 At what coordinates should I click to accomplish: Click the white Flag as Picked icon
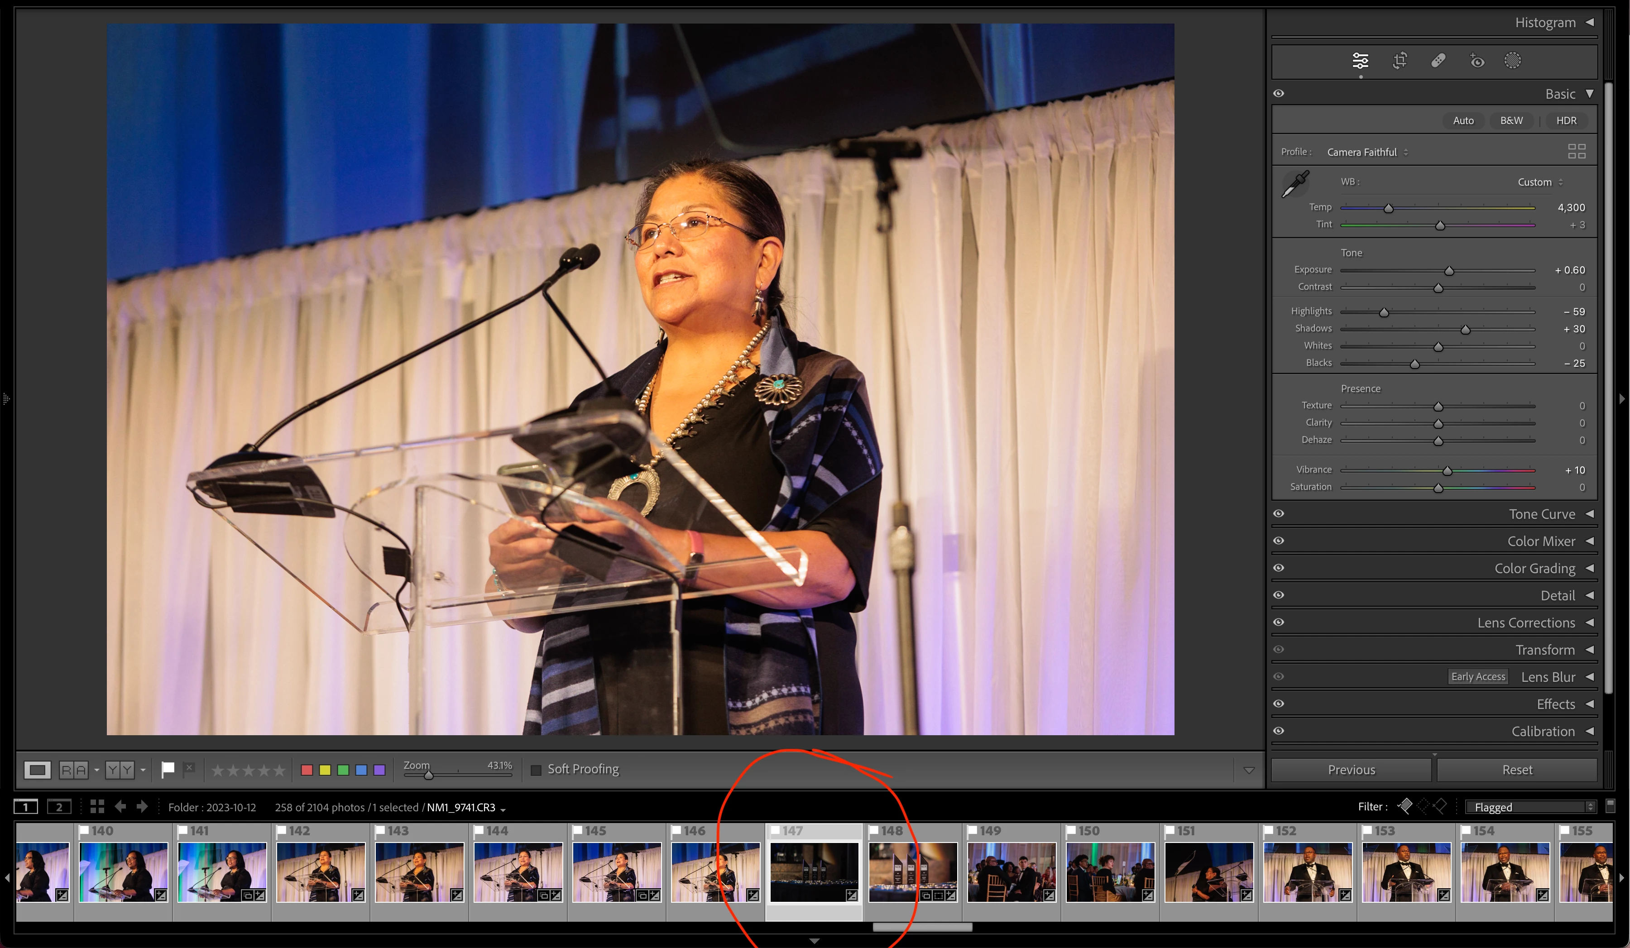pos(168,769)
